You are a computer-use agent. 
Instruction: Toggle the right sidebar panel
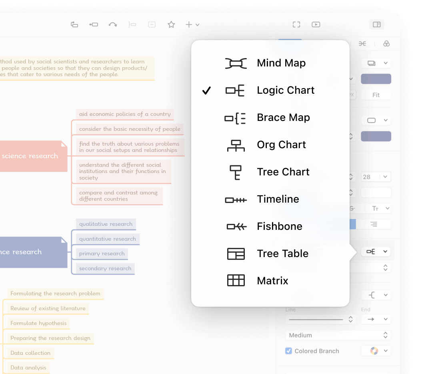376,24
